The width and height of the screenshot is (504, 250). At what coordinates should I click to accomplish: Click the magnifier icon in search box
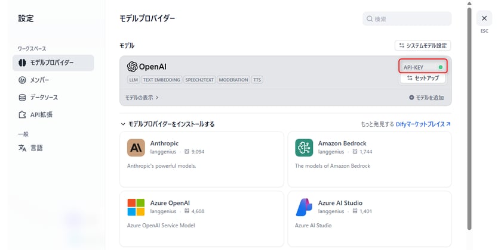coord(370,19)
